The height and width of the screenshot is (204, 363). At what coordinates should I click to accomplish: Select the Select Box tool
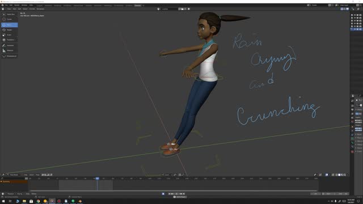(9, 14)
